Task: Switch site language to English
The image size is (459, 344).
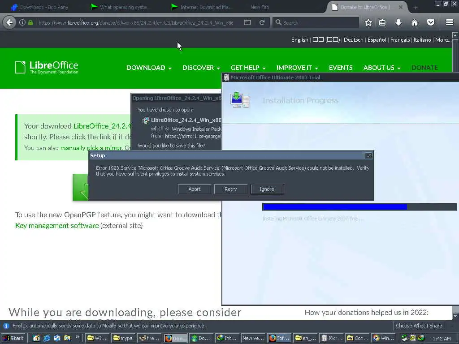Action: 299,40
